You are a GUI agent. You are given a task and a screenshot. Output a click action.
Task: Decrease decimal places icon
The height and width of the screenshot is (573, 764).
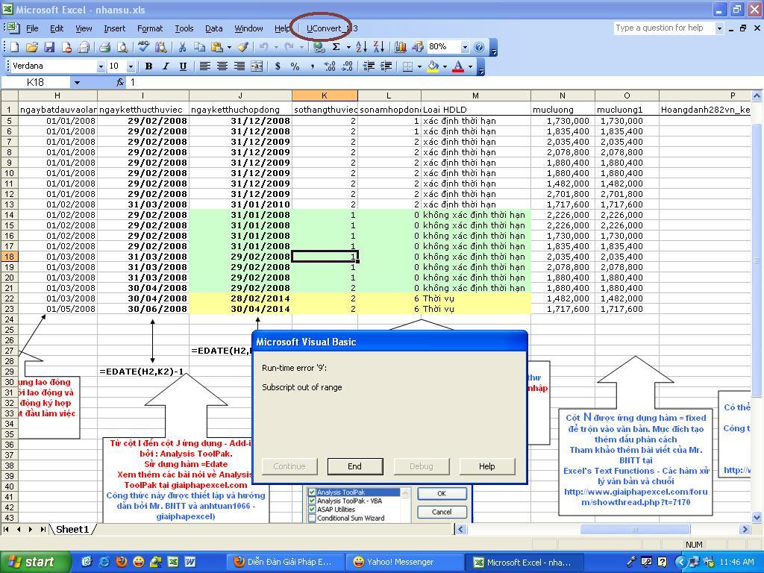(x=348, y=66)
